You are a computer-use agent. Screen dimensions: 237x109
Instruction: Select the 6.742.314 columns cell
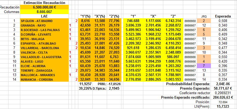point(173,21)
